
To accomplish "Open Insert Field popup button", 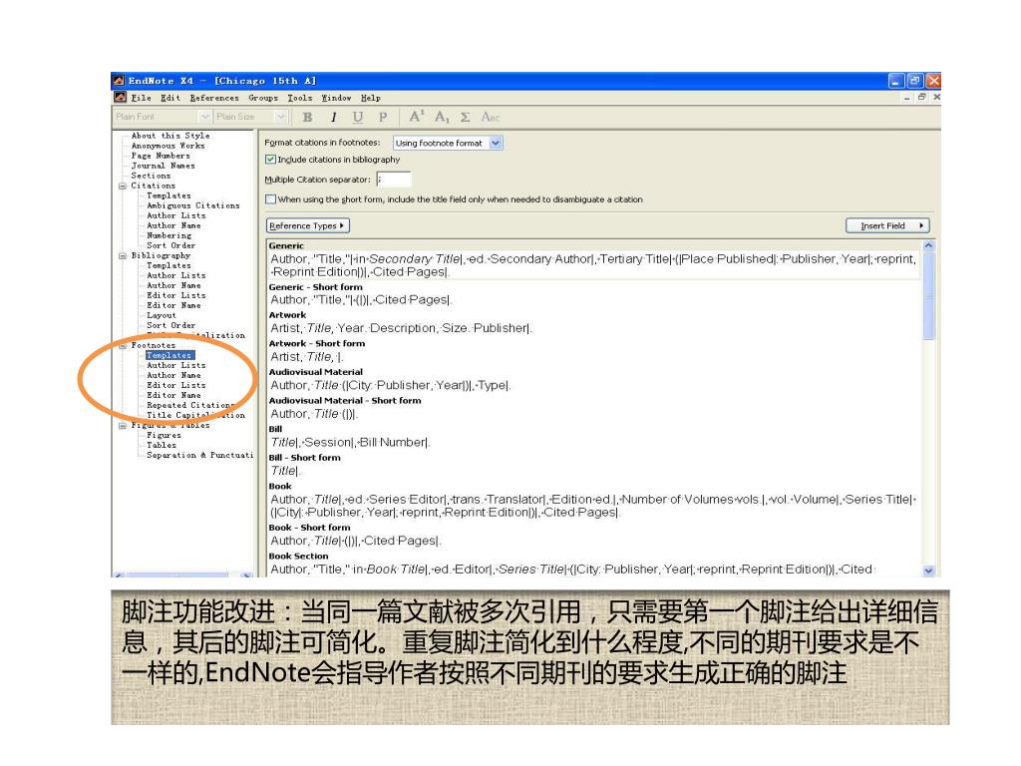I will click(x=887, y=226).
